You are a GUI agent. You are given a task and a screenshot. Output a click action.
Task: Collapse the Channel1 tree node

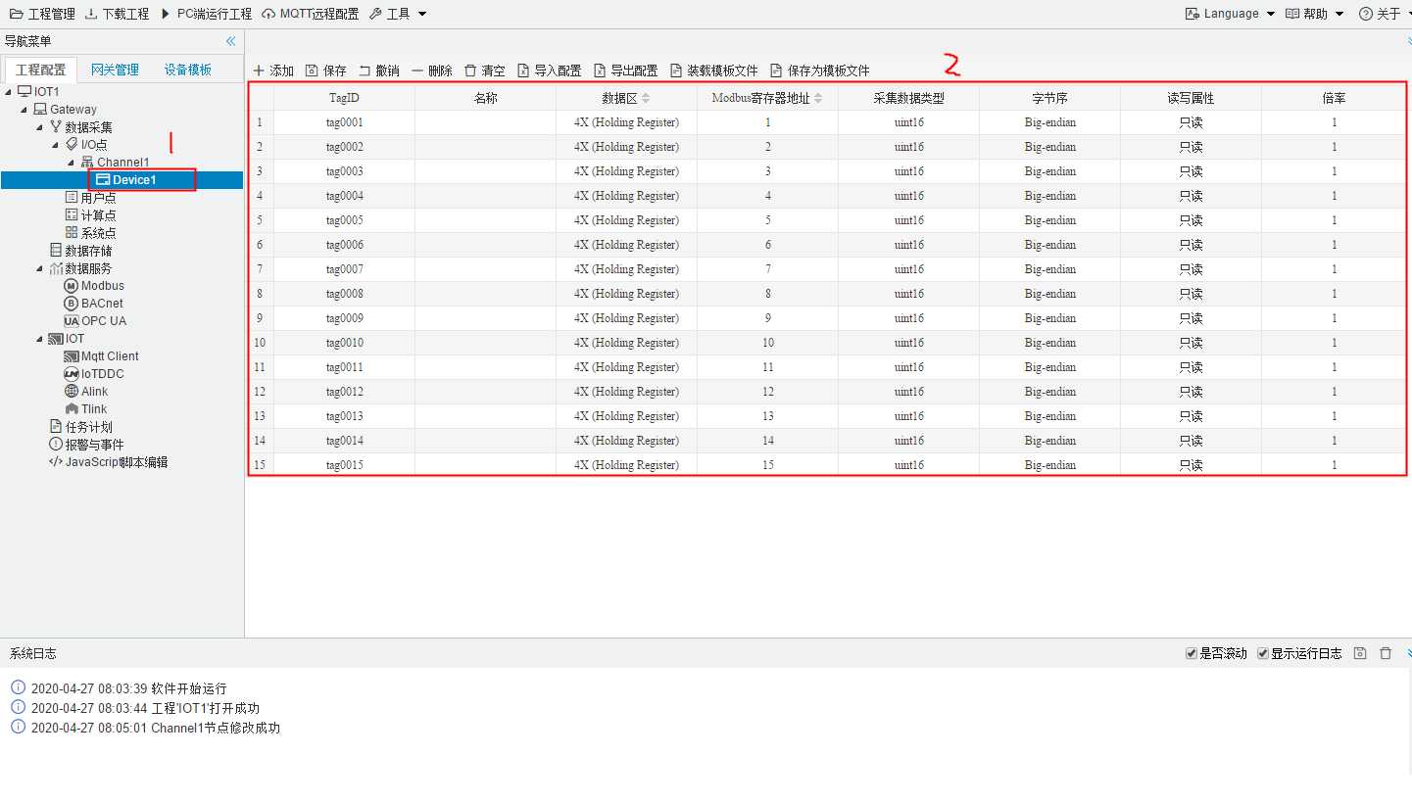[72, 163]
